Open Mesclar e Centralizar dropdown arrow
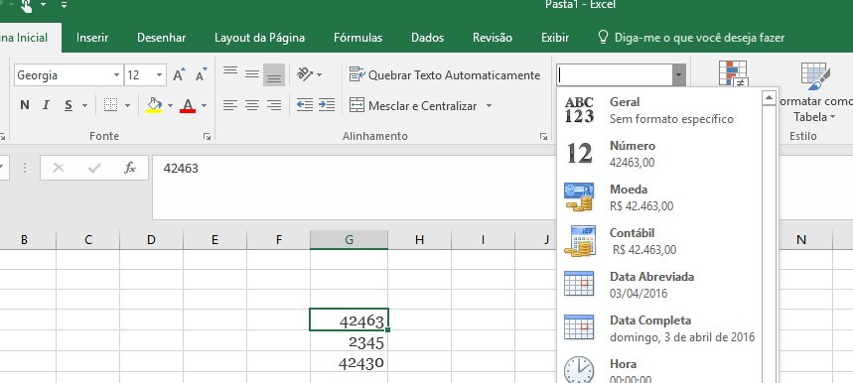The image size is (853, 383). [x=489, y=105]
